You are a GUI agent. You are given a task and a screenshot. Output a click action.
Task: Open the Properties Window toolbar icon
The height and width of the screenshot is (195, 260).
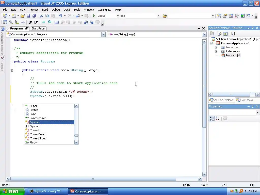[225, 16]
